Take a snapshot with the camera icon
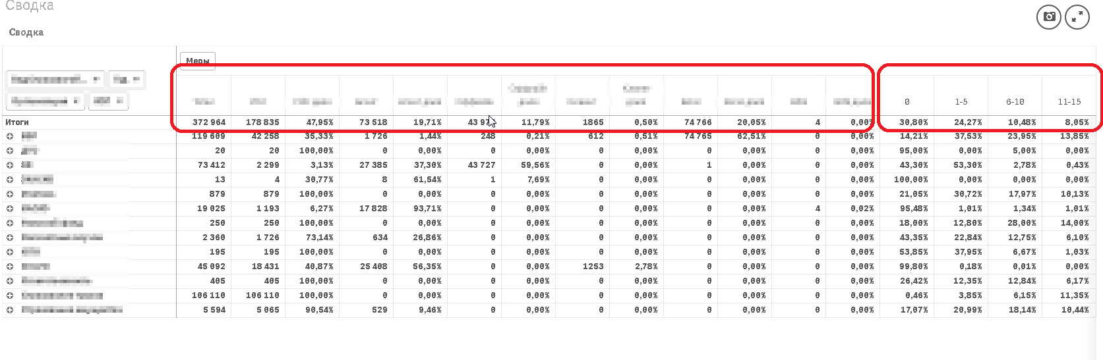The width and height of the screenshot is (1103, 360). (x=1049, y=17)
